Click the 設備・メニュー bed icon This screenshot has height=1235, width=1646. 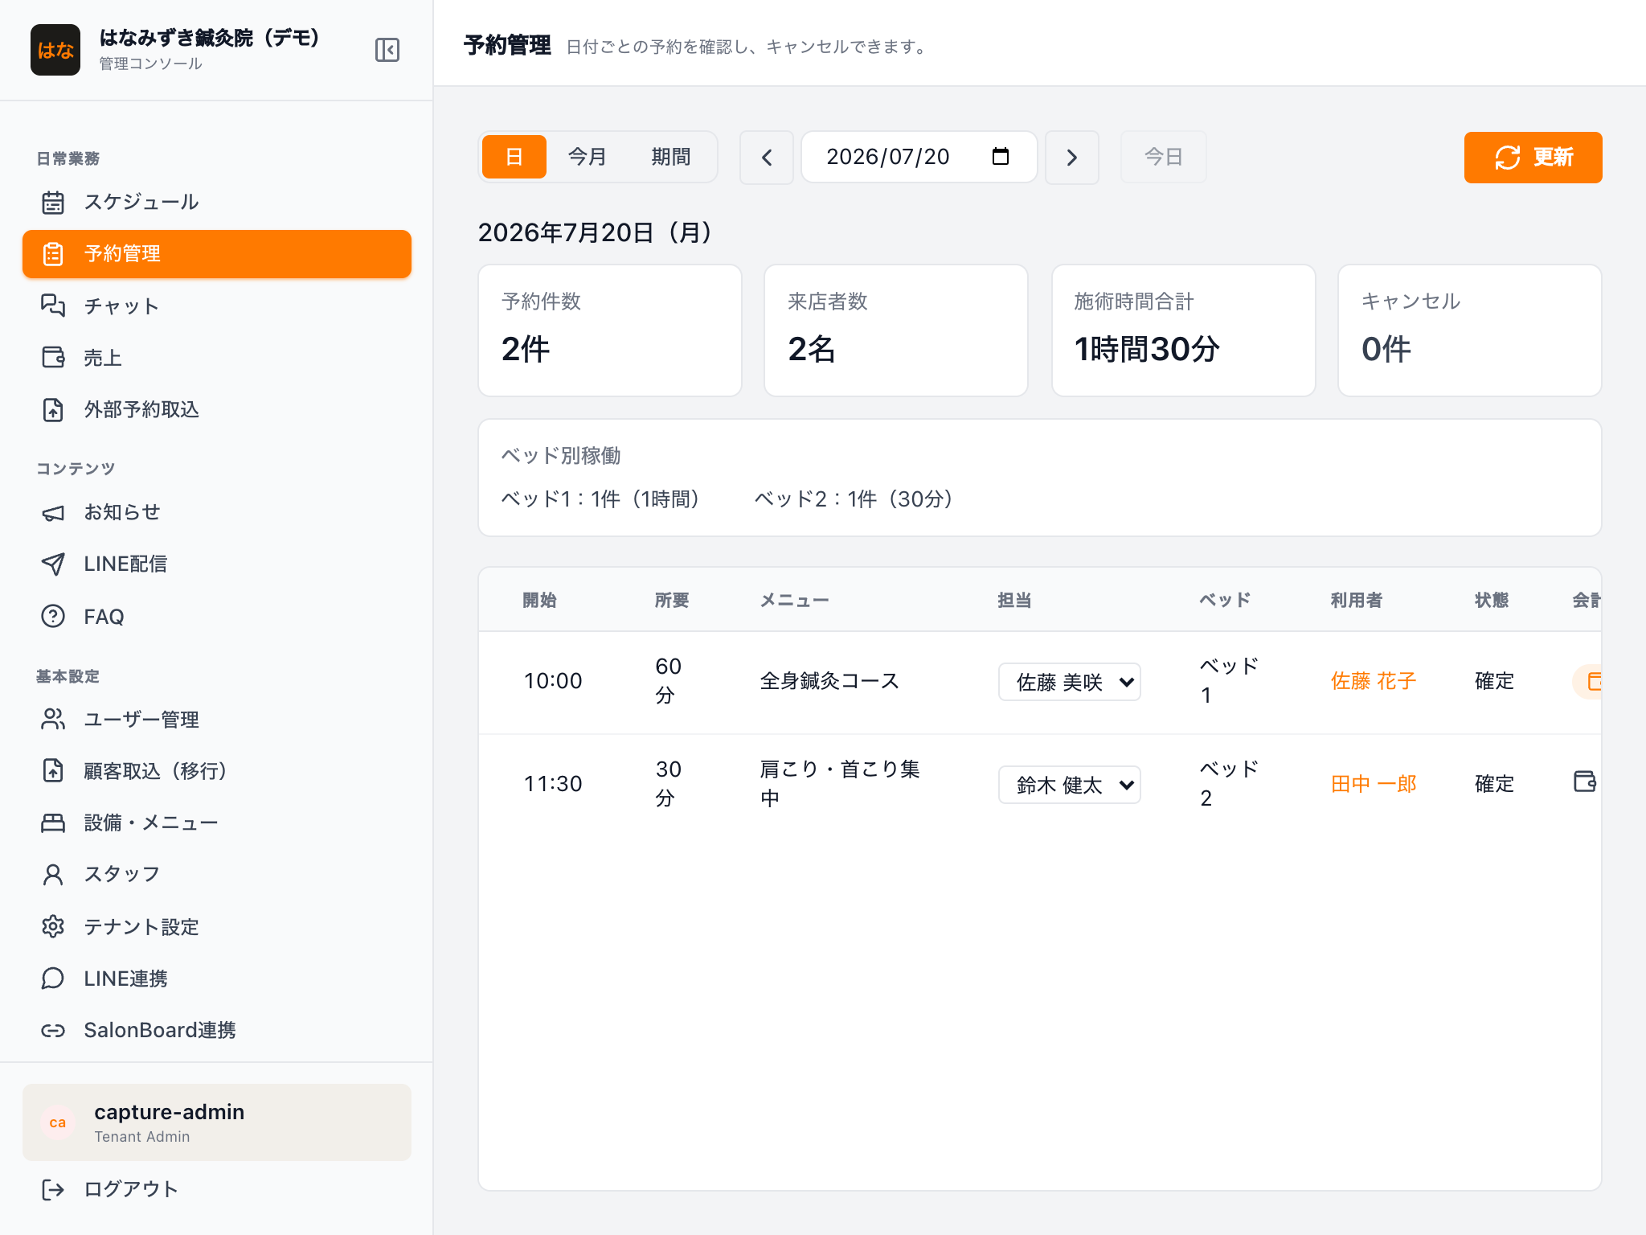pos(53,823)
